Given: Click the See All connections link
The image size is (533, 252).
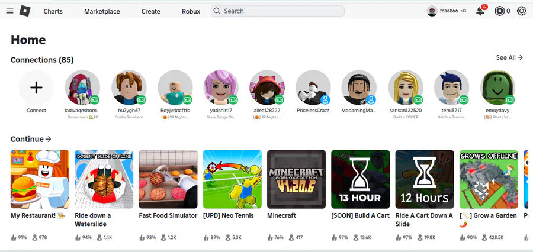Looking at the screenshot, I should pos(509,57).
